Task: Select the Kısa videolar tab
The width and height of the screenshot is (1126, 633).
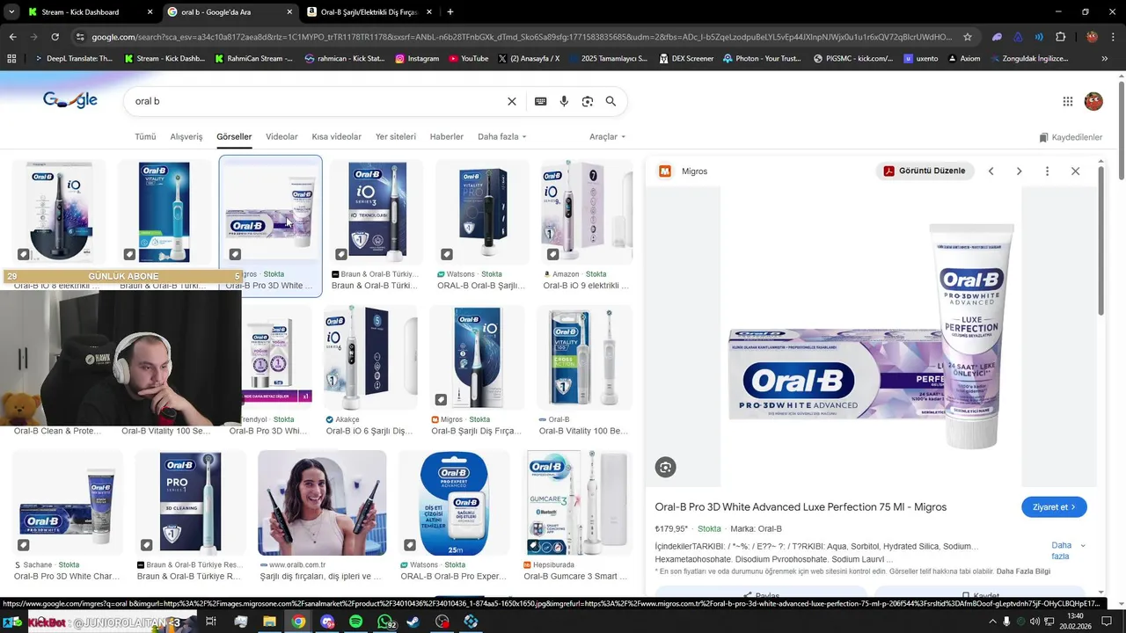Action: pyautogui.click(x=336, y=137)
